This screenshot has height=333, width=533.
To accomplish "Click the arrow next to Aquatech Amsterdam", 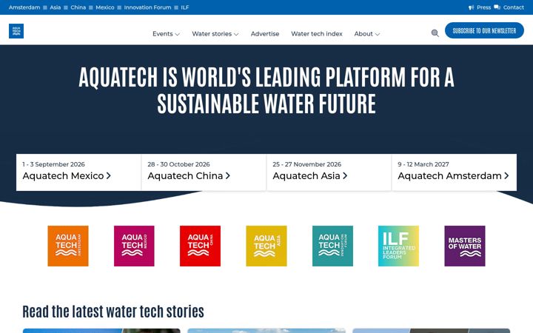I will [x=506, y=175].
